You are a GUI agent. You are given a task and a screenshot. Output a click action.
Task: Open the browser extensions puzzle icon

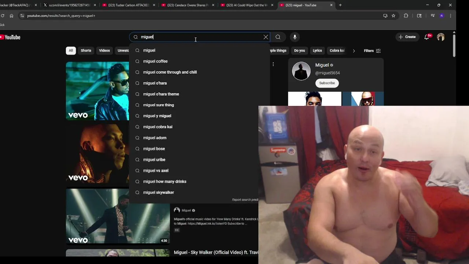point(406,16)
